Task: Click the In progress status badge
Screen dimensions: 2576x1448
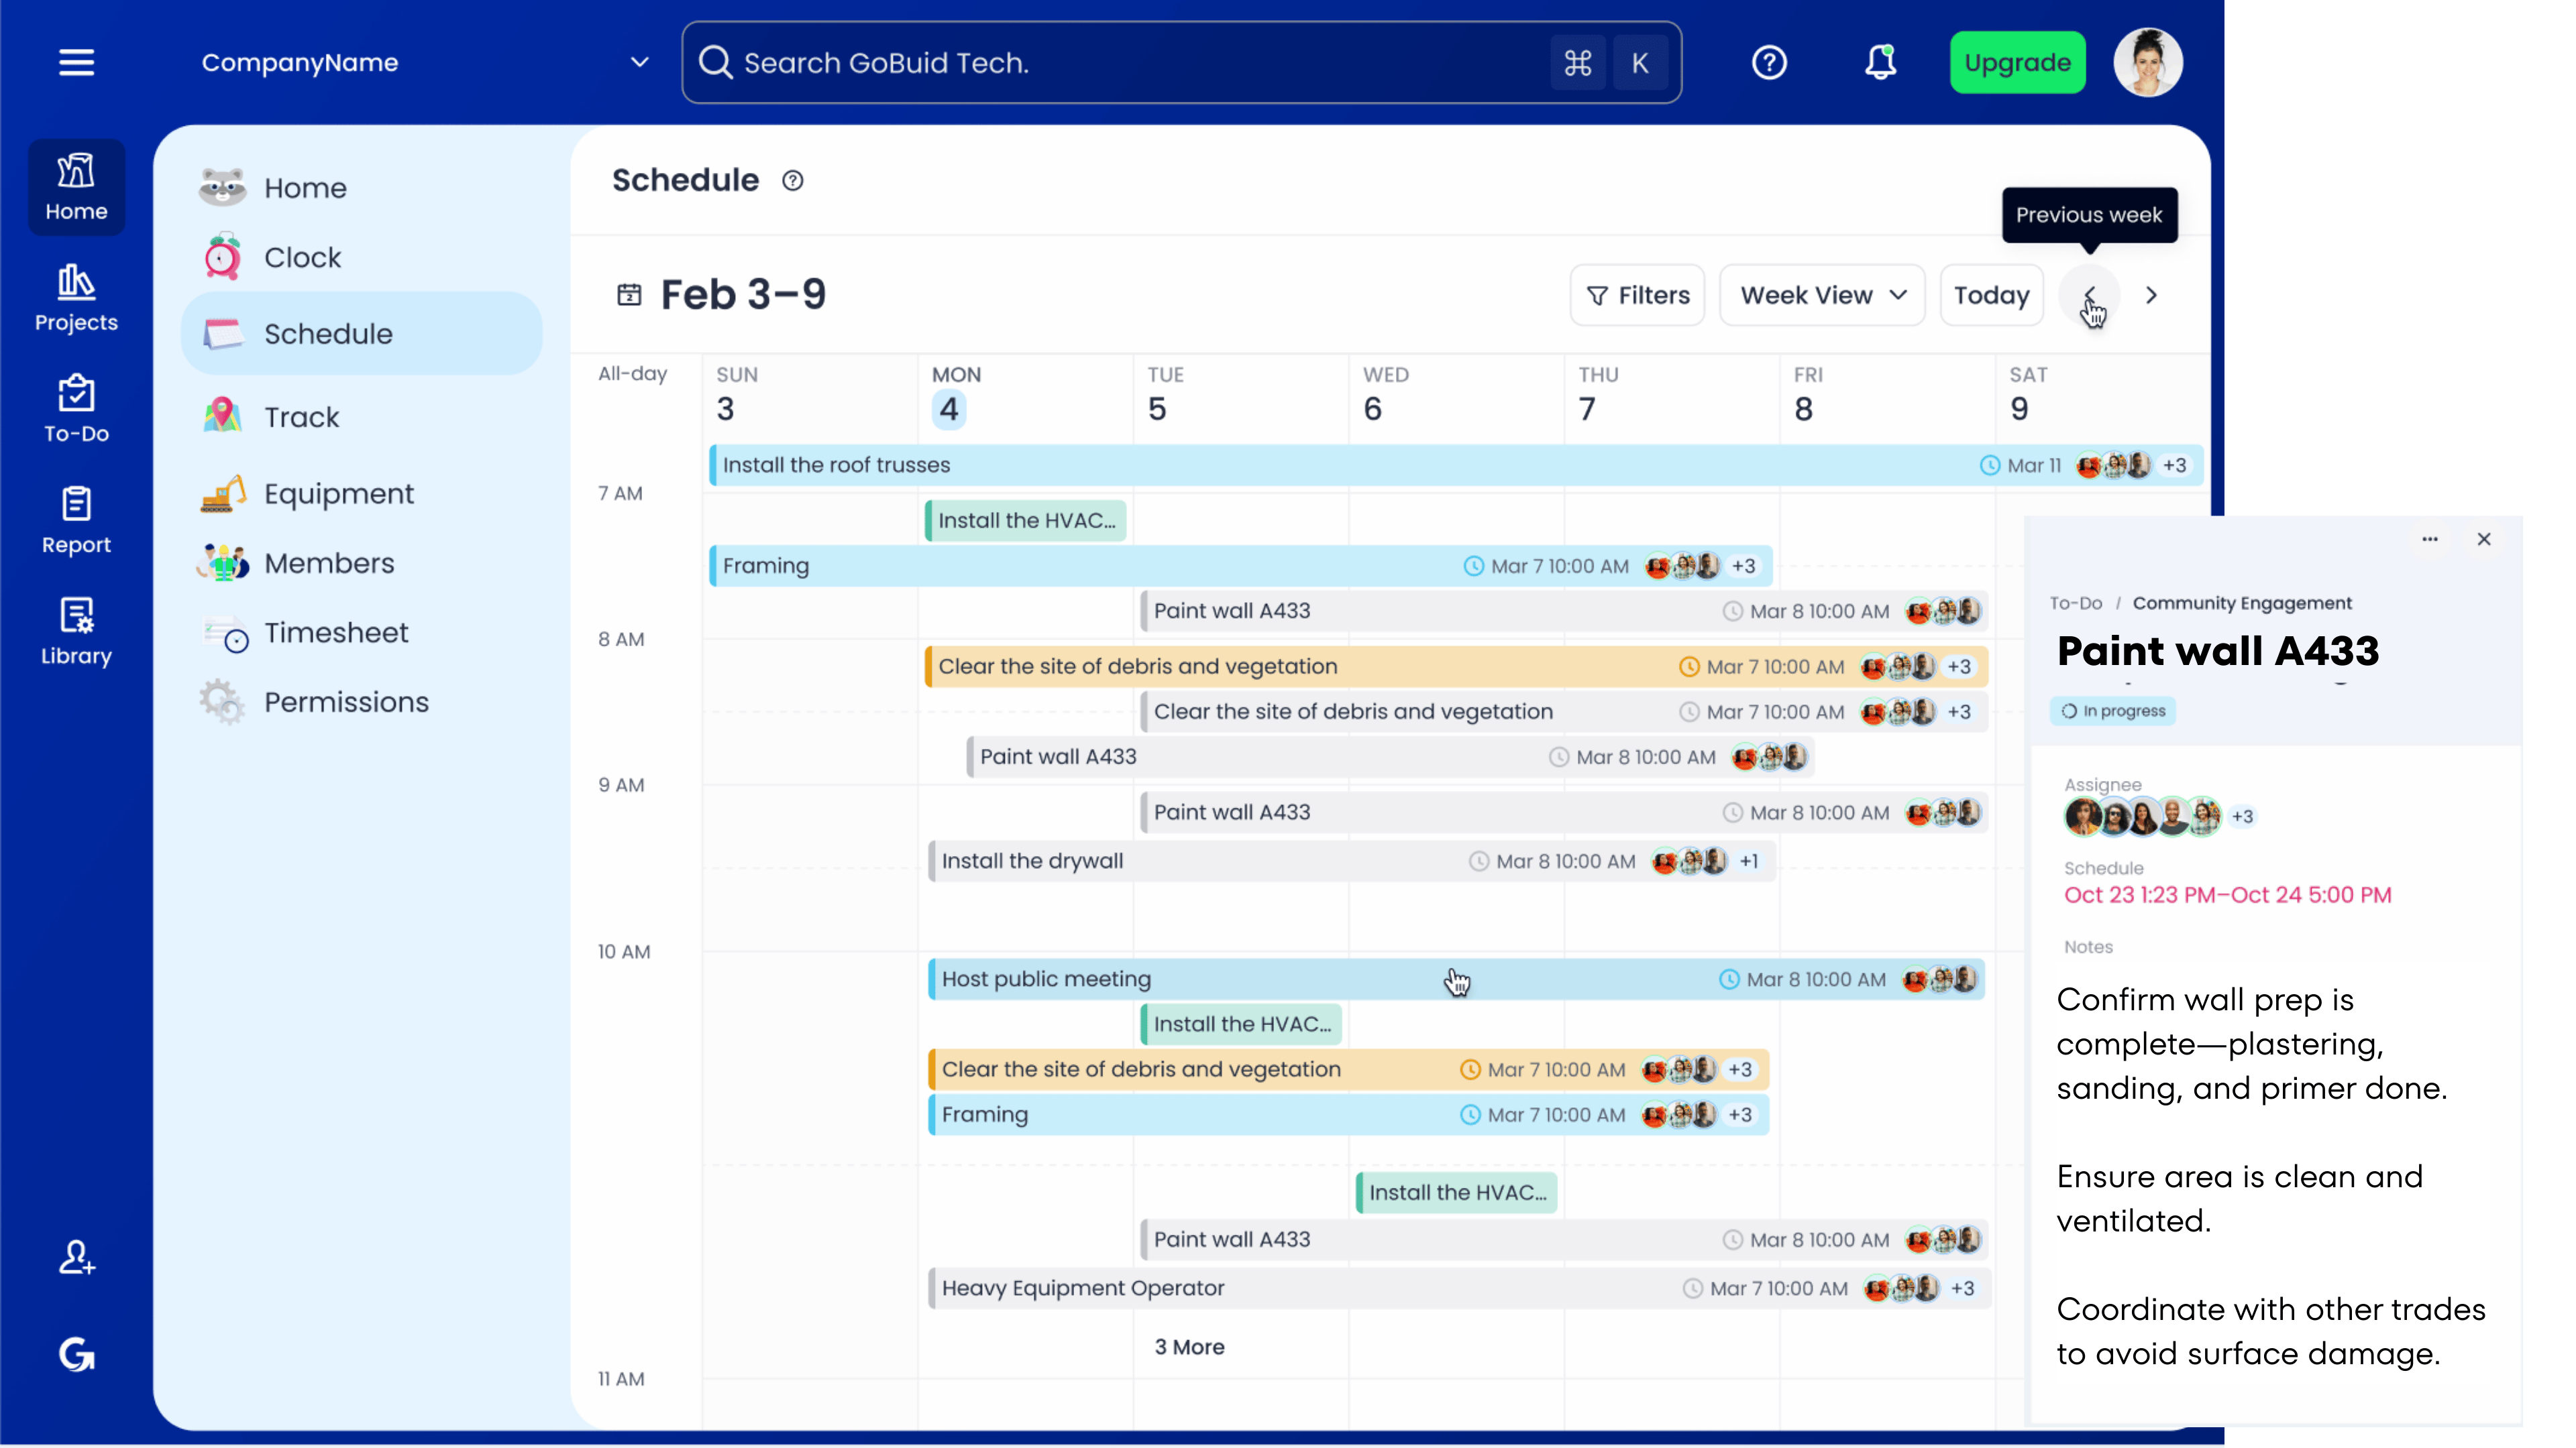Action: [x=2113, y=711]
